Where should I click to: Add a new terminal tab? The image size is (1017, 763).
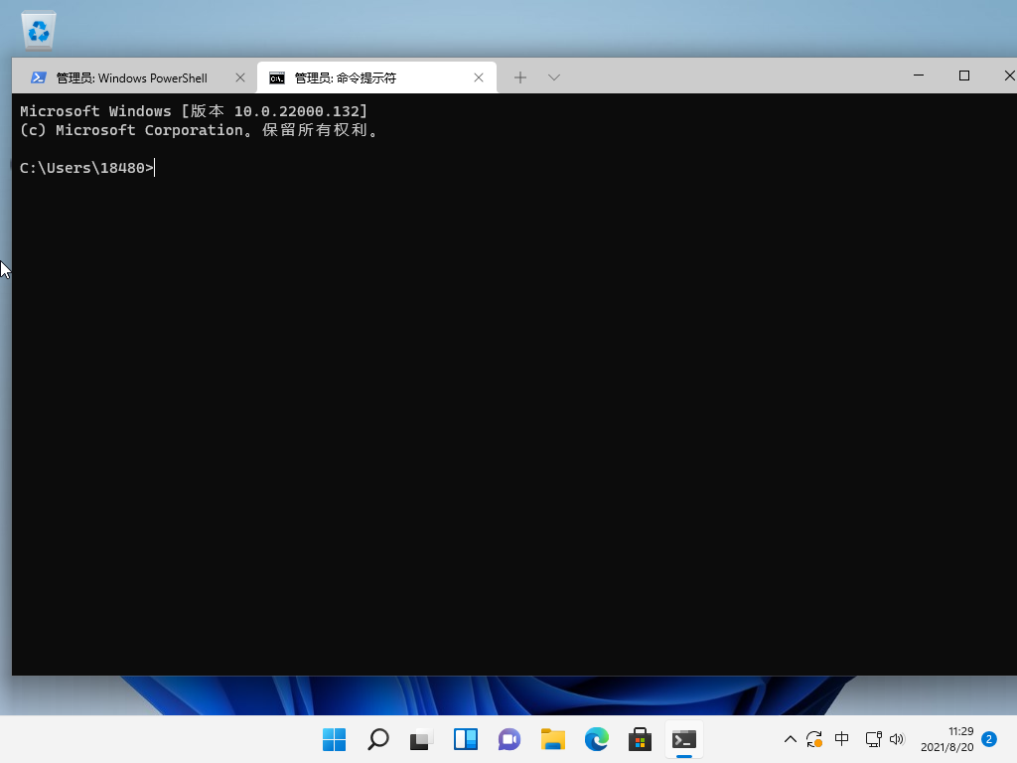pos(519,77)
